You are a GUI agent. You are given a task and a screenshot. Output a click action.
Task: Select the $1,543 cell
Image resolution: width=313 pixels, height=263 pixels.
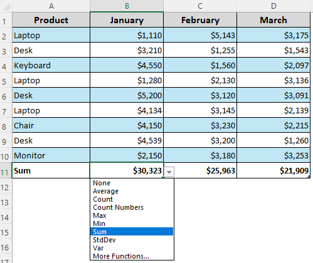coord(273,50)
